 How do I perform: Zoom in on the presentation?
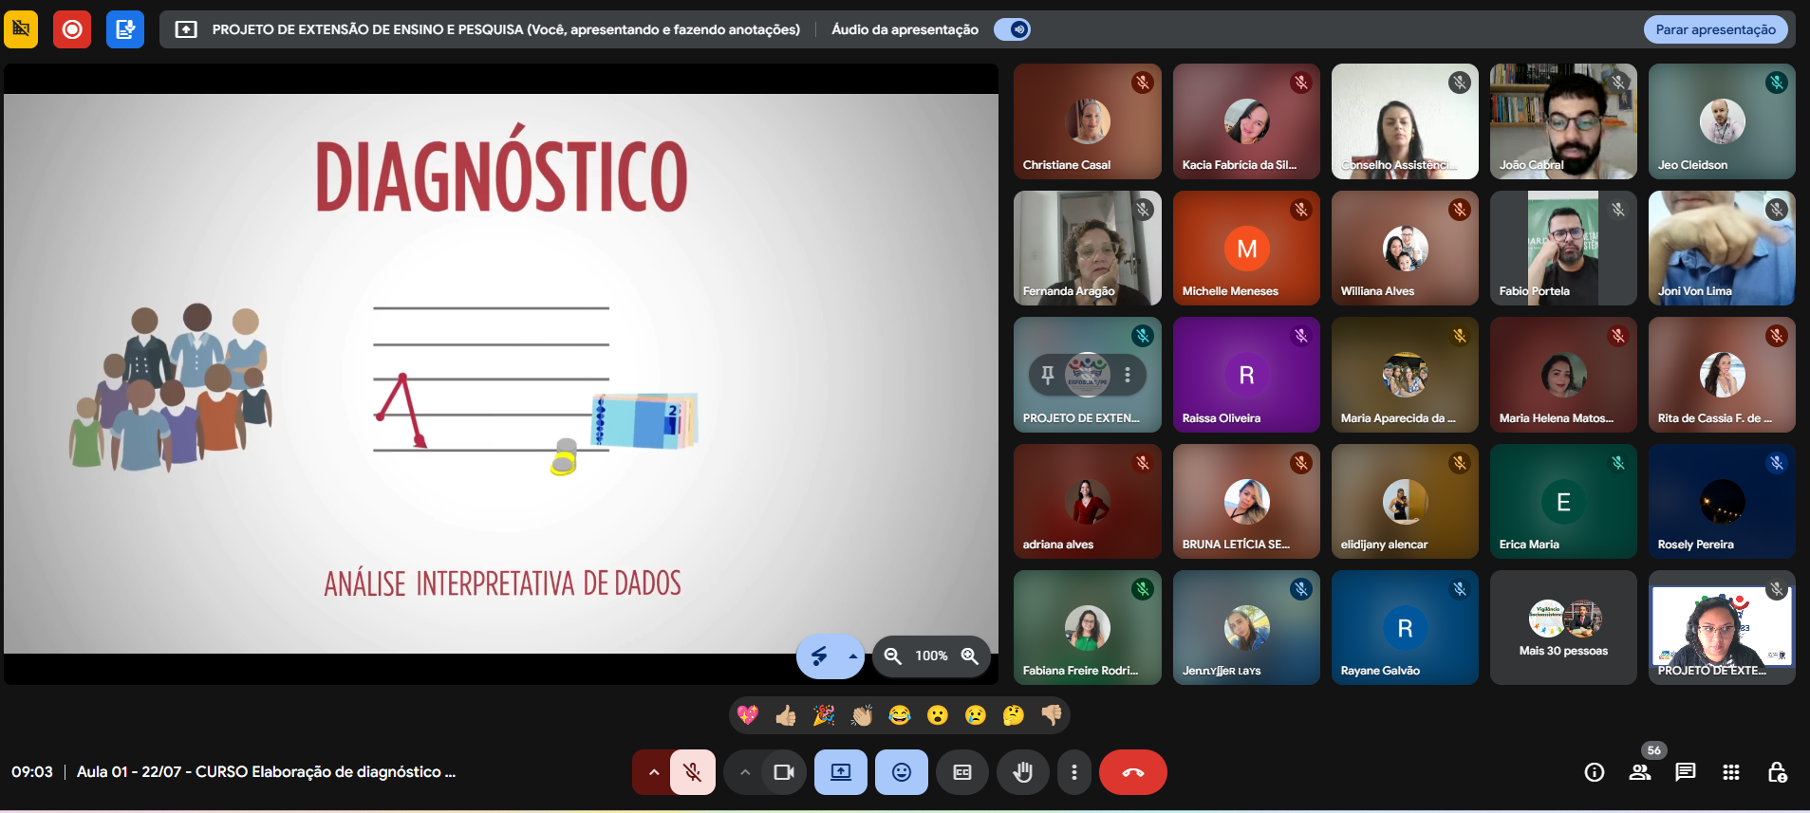point(969,656)
